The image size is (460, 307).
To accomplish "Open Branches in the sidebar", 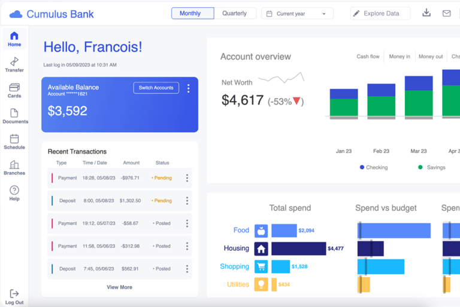I will [14, 168].
